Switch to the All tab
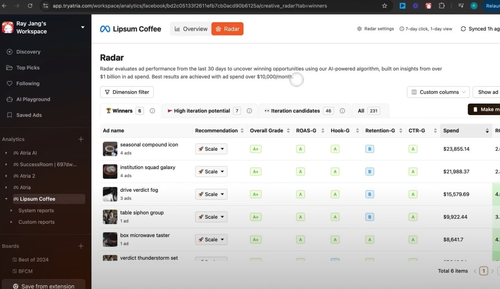 pyautogui.click(x=370, y=111)
